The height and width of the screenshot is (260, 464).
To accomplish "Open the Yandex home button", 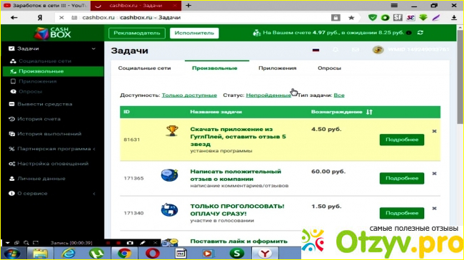I will (40, 18).
